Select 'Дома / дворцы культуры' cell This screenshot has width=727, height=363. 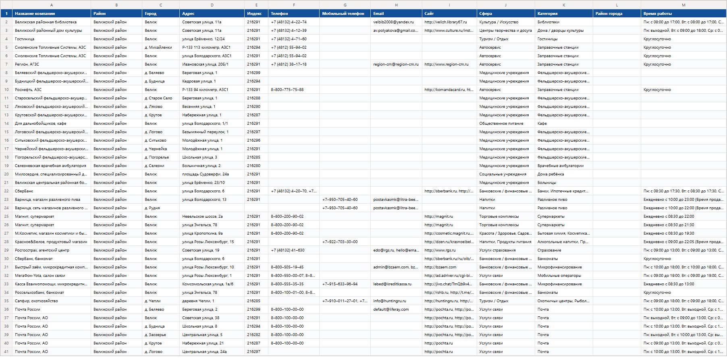click(564, 31)
